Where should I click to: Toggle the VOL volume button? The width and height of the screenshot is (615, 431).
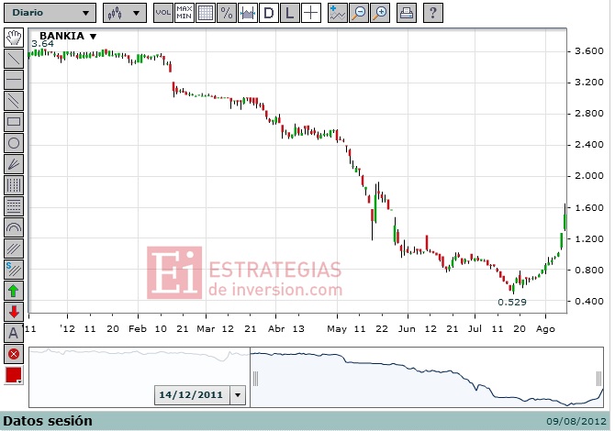coord(162,13)
